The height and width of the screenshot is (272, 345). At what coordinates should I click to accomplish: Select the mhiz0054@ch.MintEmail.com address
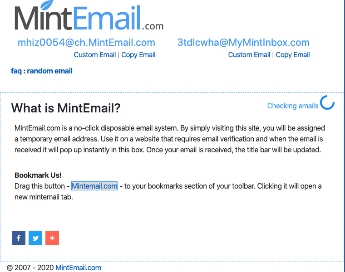click(x=86, y=43)
